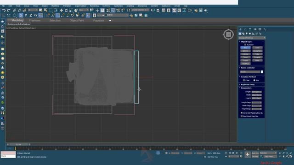The image size is (294, 165).
Task: Switch to the Object Paint ribbon tab
Action: [77, 20]
